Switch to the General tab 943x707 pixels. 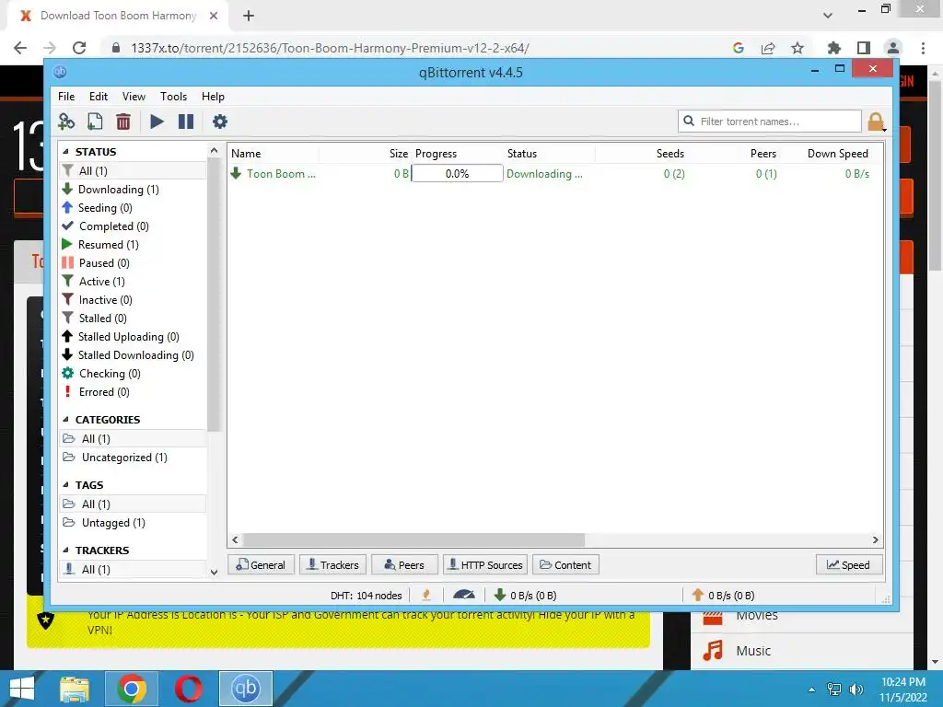[261, 565]
